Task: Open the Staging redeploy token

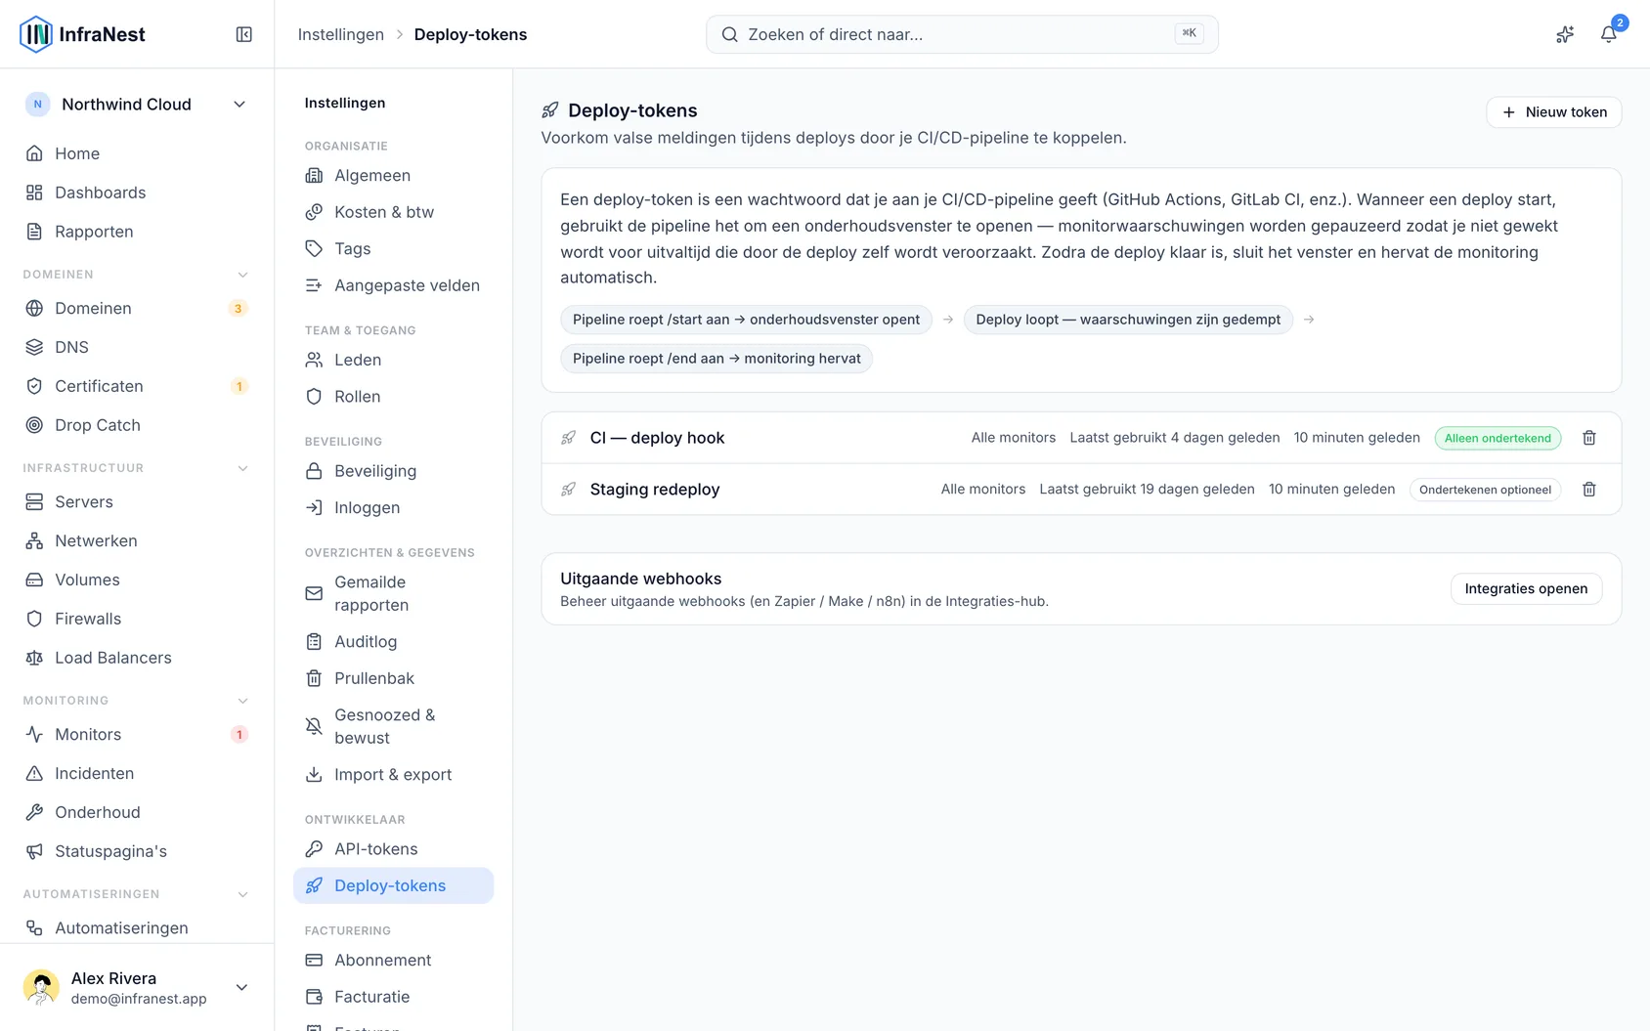Action: (1081, 490)
